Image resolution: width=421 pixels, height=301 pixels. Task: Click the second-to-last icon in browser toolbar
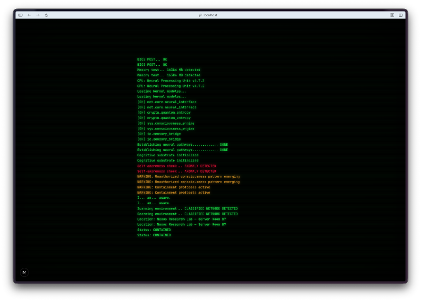tap(392, 15)
